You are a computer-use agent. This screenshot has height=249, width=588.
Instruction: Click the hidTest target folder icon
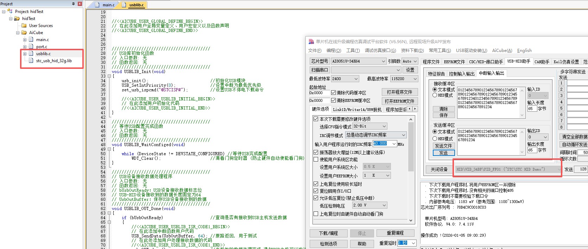coord(17,19)
